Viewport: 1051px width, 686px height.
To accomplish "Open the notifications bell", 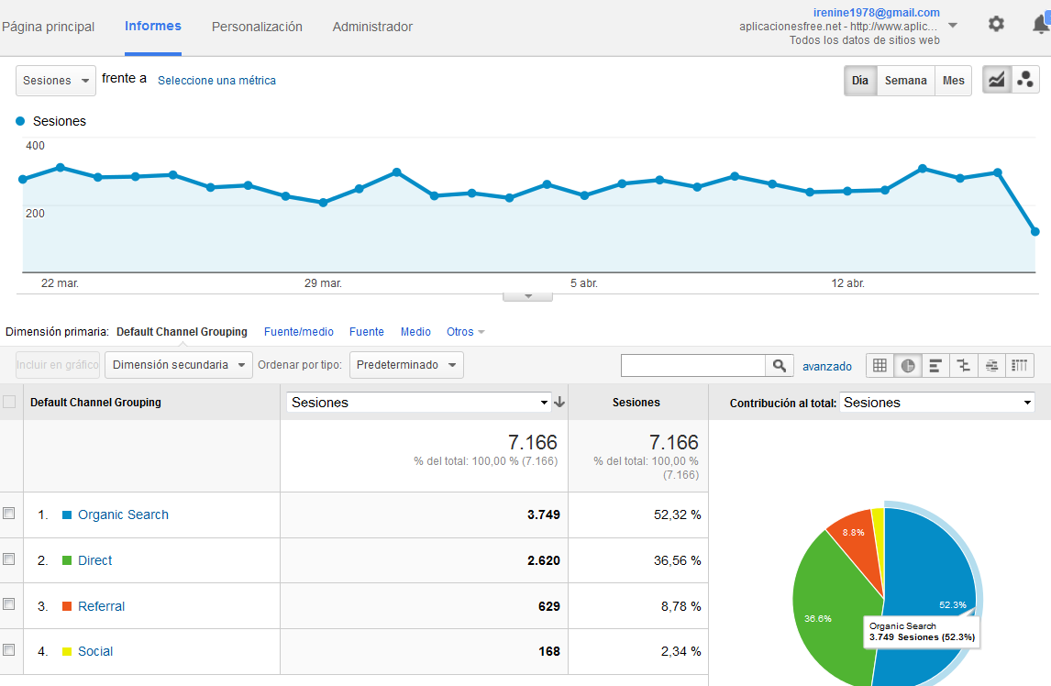I will point(1041,24).
